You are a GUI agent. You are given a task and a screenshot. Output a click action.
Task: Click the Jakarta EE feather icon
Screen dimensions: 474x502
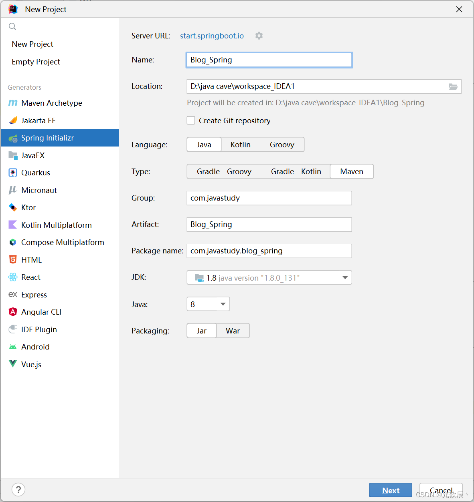click(13, 120)
